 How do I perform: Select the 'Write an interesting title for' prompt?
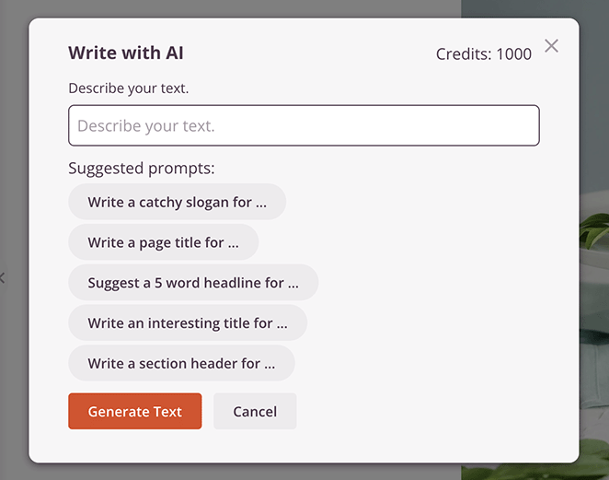pyautogui.click(x=188, y=323)
